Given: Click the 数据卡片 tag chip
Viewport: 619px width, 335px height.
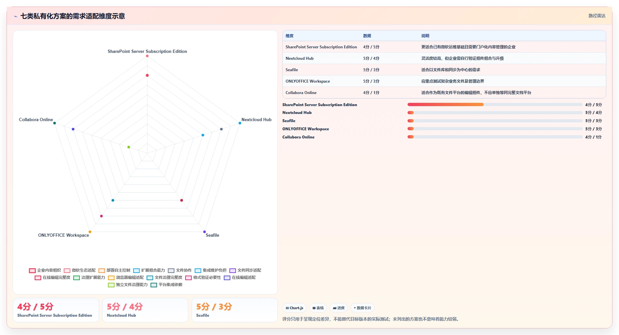Looking at the screenshot, I should tap(362, 308).
